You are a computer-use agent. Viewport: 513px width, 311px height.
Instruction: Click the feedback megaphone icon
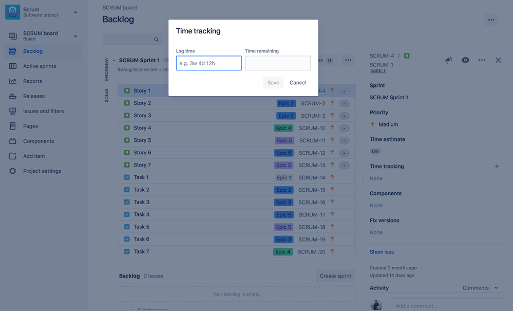[448, 60]
